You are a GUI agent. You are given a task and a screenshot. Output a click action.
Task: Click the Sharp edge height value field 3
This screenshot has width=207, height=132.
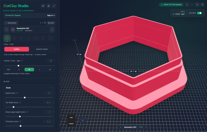coord(49,112)
